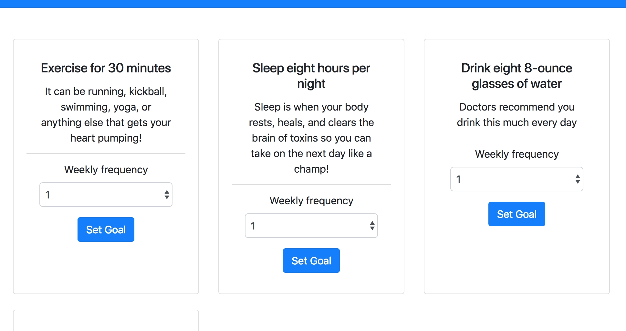Click the up-down arrows in the Exercise frequency select

coord(167,195)
